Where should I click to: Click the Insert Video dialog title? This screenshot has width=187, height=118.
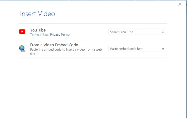(x=38, y=14)
